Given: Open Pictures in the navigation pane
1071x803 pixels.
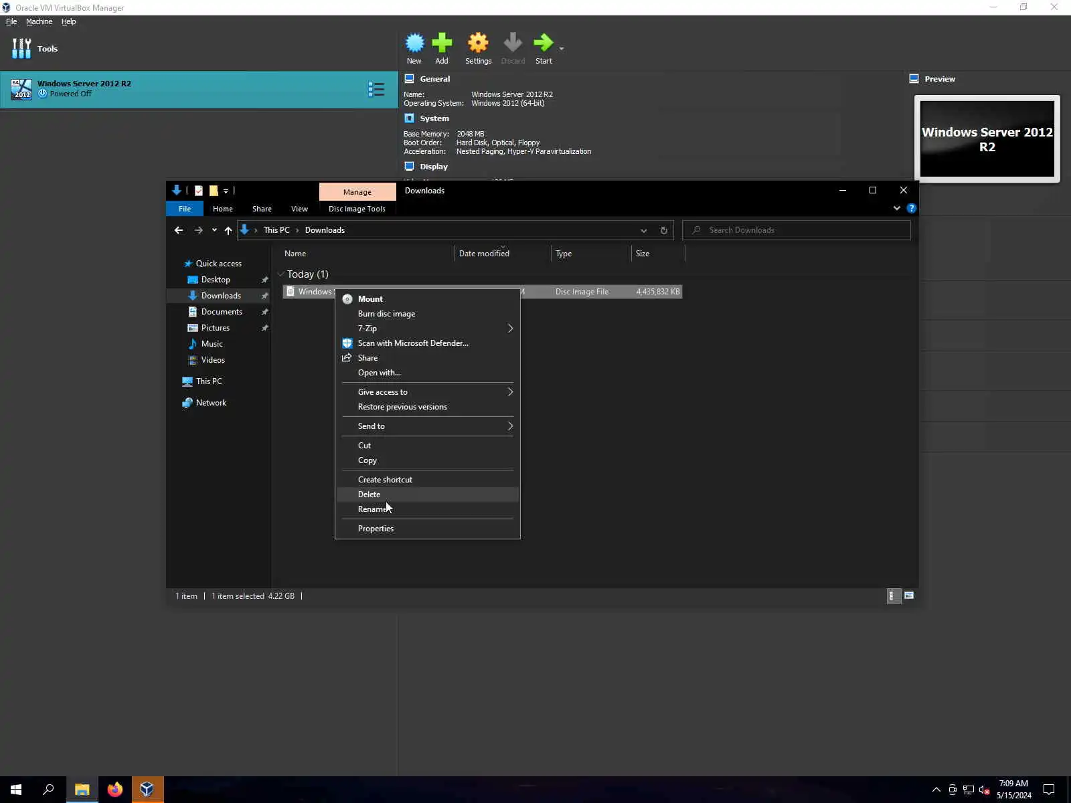Looking at the screenshot, I should point(216,328).
